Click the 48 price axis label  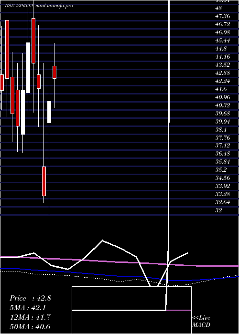click(x=219, y=8)
